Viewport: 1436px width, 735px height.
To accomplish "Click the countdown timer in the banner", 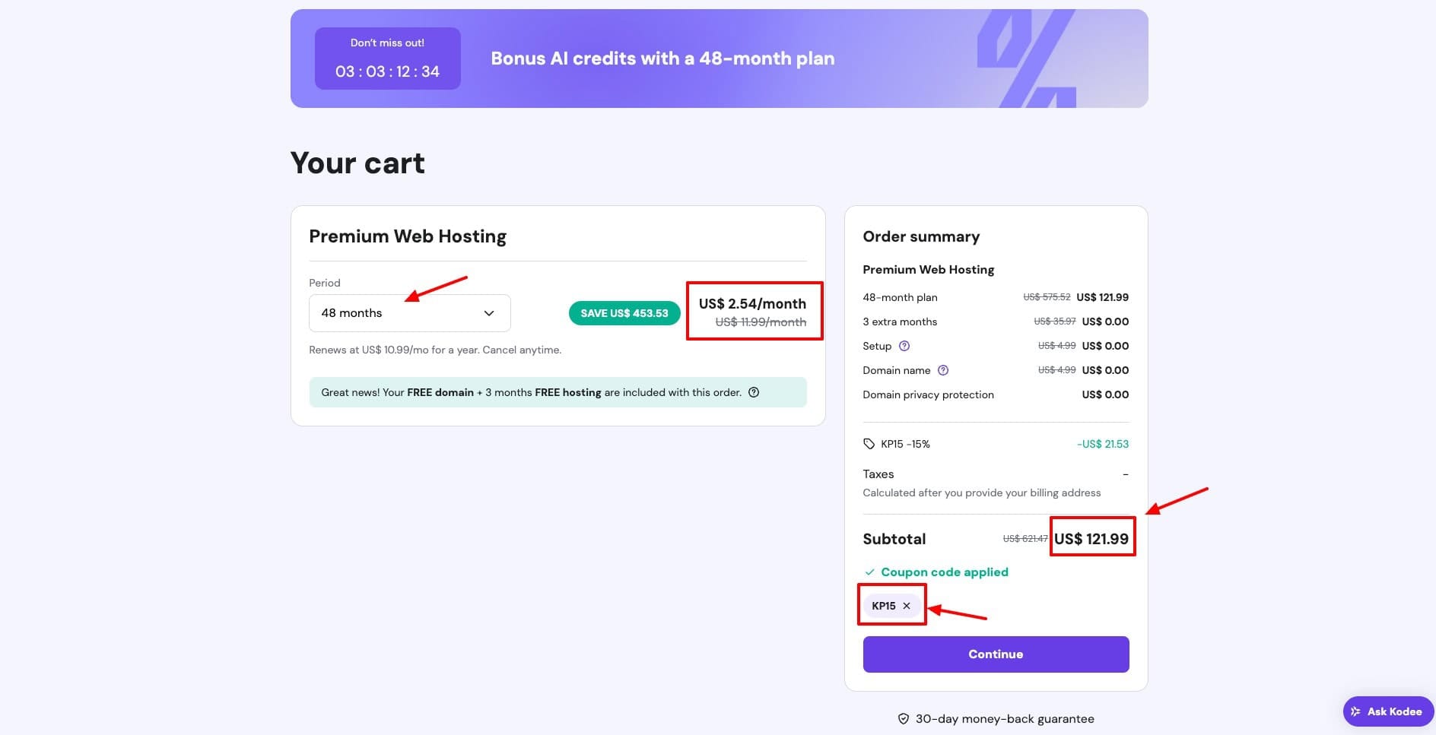I will click(387, 71).
